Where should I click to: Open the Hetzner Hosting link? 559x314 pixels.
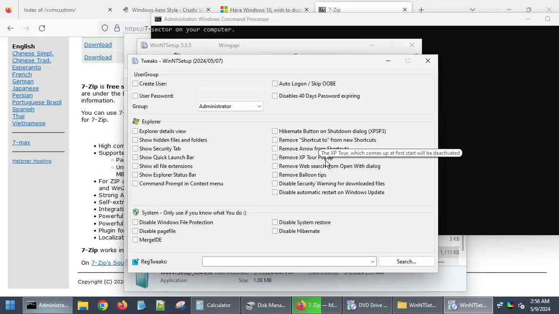click(x=32, y=161)
